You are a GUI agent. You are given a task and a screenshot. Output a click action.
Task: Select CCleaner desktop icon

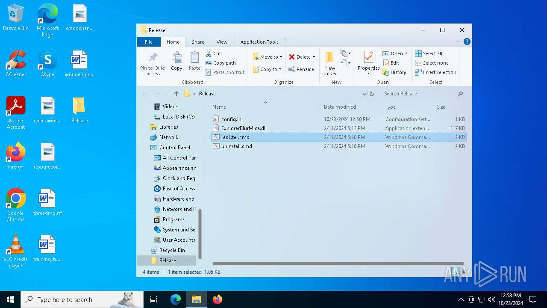[x=16, y=64]
